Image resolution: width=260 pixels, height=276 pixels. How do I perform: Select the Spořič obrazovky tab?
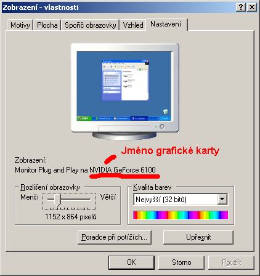pos(91,25)
